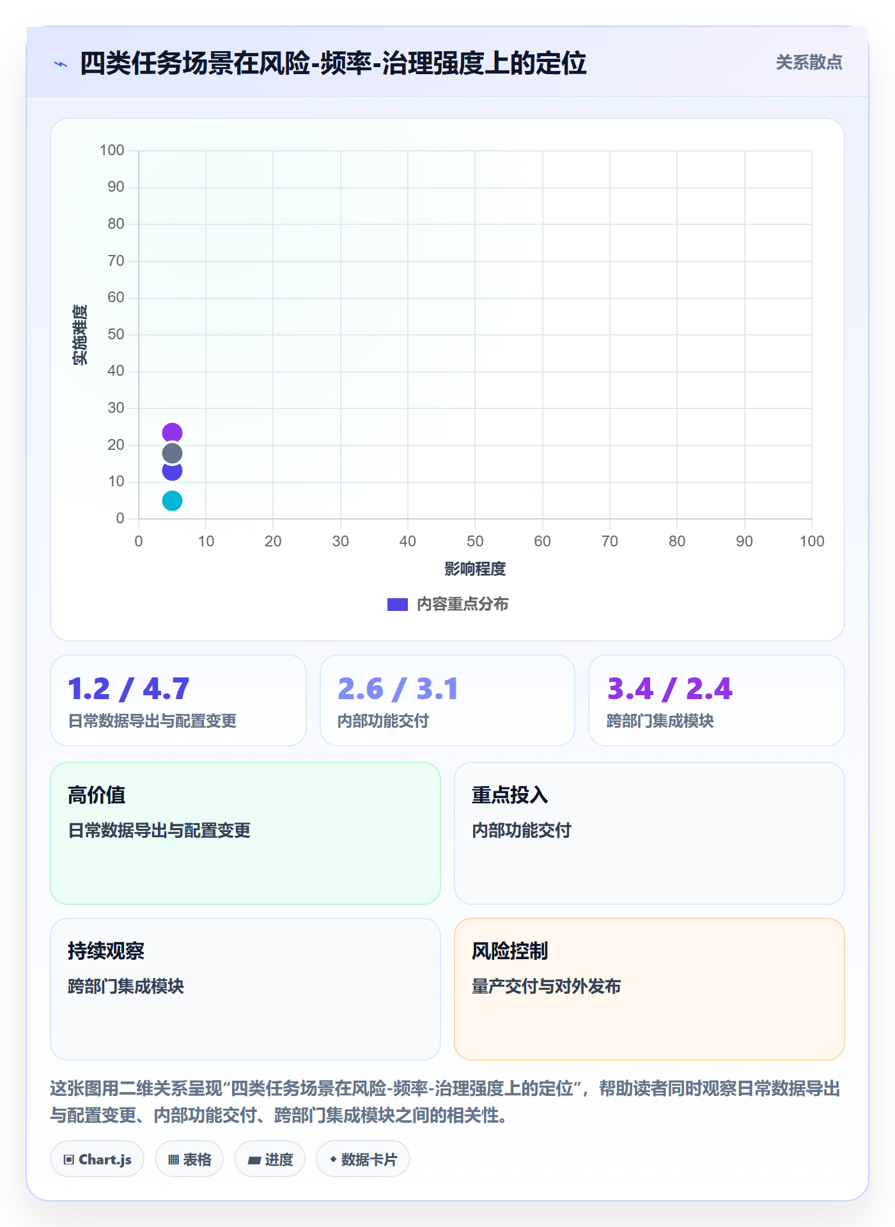The image size is (895, 1227).
Task: Click the 100 tick on the y-axis
Action: 112,150
